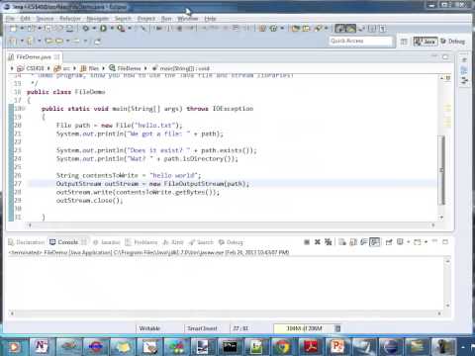475x356 pixels.
Task: Switch to the Ant tab
Action: (173, 242)
